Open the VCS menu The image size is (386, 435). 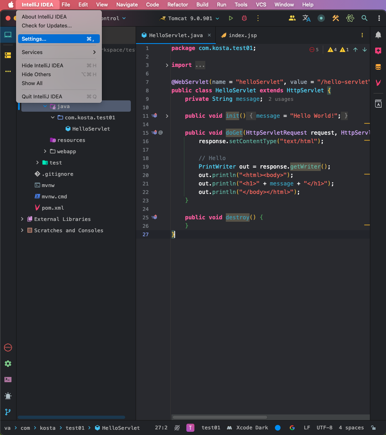point(261,5)
